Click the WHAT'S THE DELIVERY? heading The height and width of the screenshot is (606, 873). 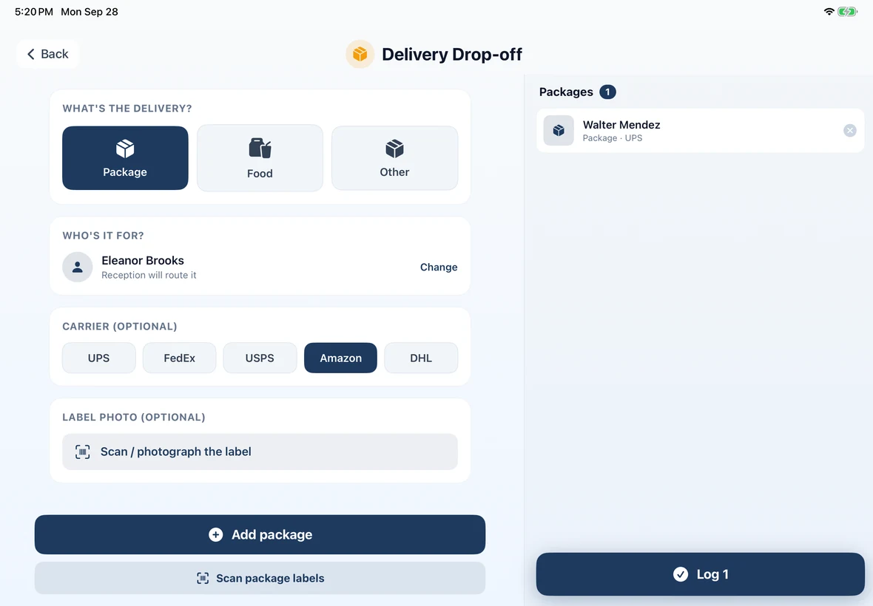coord(127,109)
